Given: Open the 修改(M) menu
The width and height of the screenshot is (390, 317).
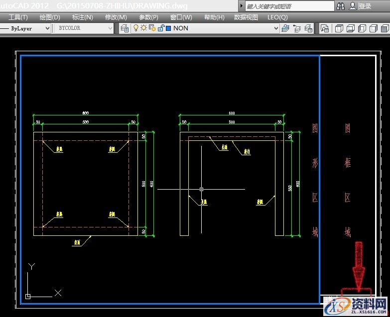Looking at the screenshot, I should click(116, 17).
